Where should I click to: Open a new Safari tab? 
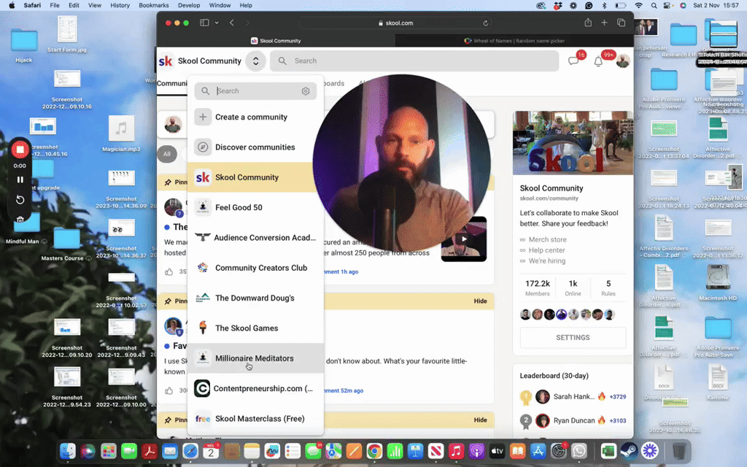(604, 23)
